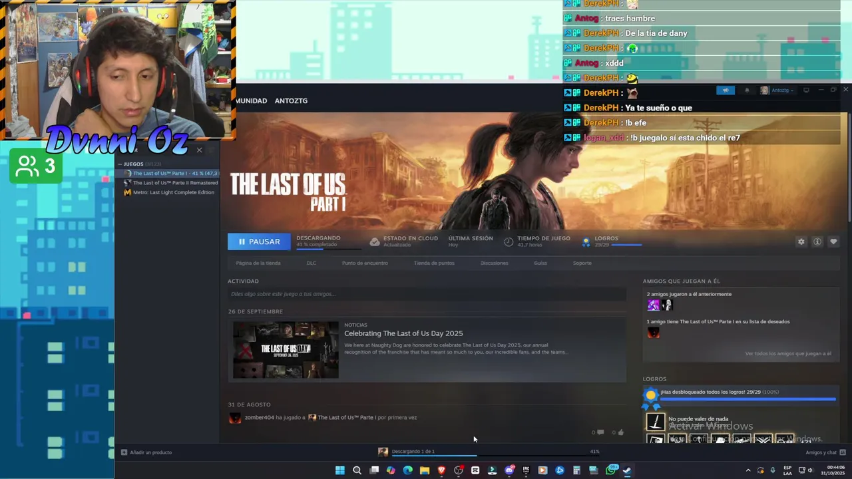Click zomber404 avatar in activity feed
The width and height of the screenshot is (852, 479).
(235, 418)
